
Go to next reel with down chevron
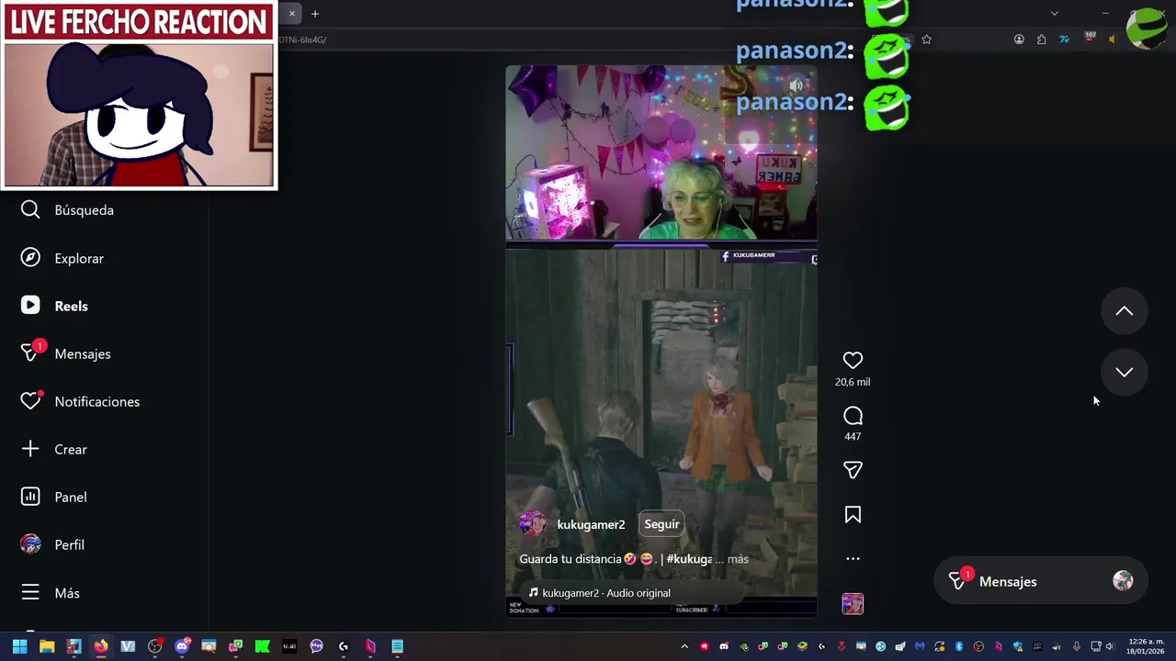coord(1124,372)
